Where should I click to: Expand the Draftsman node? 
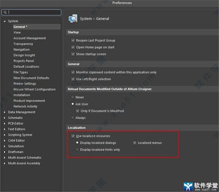pos(5,152)
